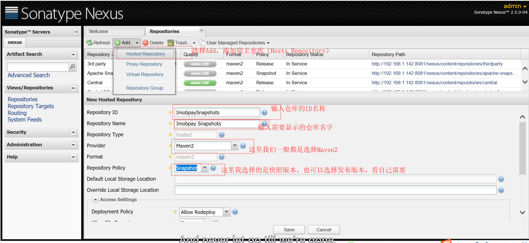Open the Trash menu
Image resolution: width=529 pixels, height=243 pixels.
point(182,43)
